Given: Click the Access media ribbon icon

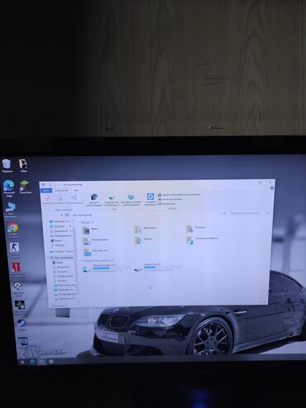Looking at the screenshot, I should click(x=93, y=201).
